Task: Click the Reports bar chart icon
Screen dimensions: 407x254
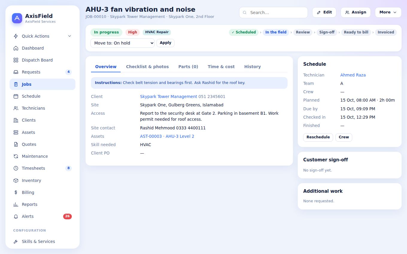Action: coord(16,204)
